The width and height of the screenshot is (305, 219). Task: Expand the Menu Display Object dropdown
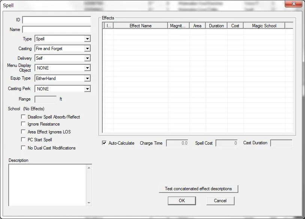pos(87,68)
